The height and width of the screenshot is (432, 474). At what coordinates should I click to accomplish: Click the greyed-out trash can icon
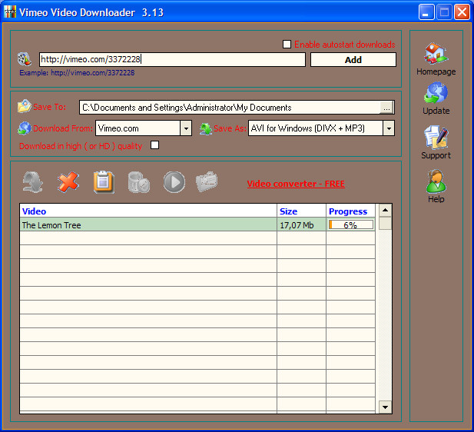click(x=139, y=182)
